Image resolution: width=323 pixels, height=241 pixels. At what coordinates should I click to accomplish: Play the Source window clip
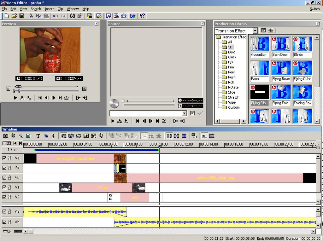tap(113, 121)
